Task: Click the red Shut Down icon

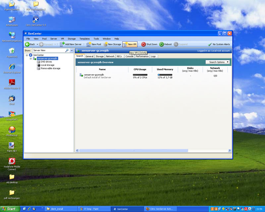Action: click(143, 44)
